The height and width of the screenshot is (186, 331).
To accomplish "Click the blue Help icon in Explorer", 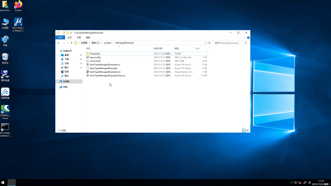I will click(248, 37).
